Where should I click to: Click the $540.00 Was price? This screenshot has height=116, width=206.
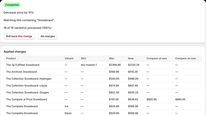pyautogui.click(x=114, y=79)
